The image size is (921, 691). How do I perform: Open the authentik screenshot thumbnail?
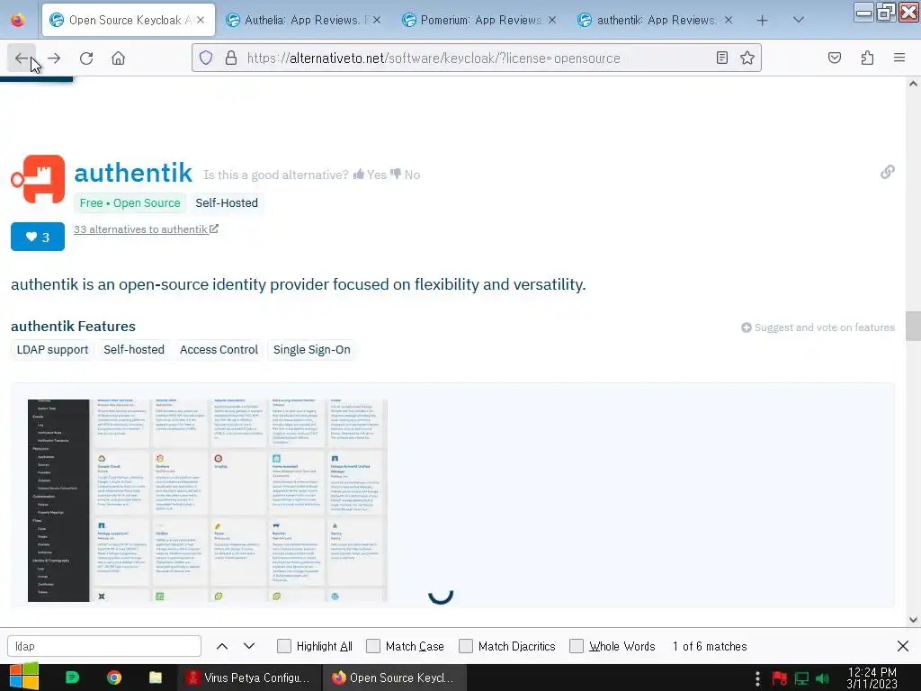coord(208,500)
